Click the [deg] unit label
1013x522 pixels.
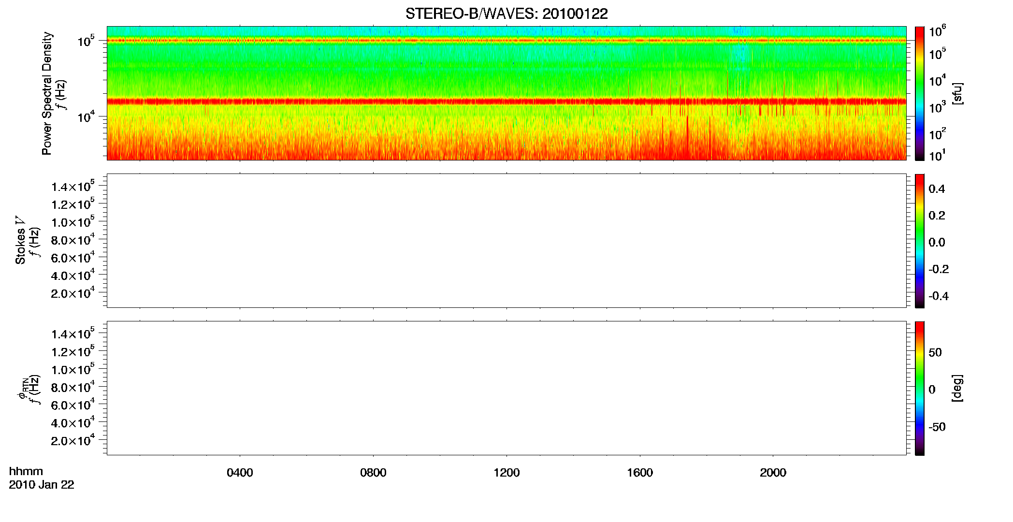tap(957, 388)
